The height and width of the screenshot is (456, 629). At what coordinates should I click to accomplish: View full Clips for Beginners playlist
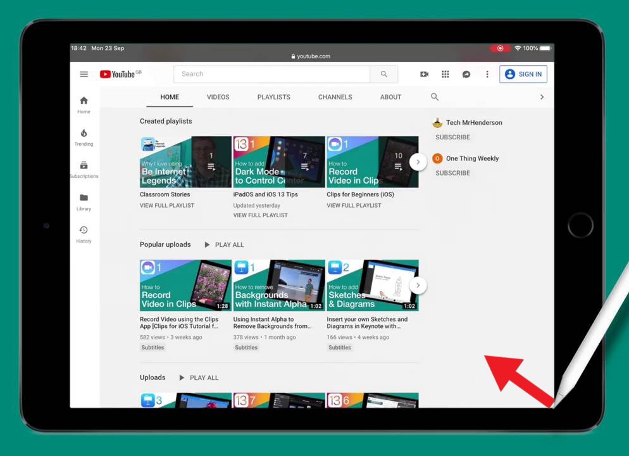coord(354,206)
